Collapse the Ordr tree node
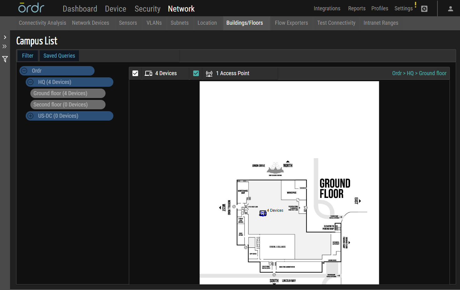Viewport: 460px width, 290px height. [24, 71]
